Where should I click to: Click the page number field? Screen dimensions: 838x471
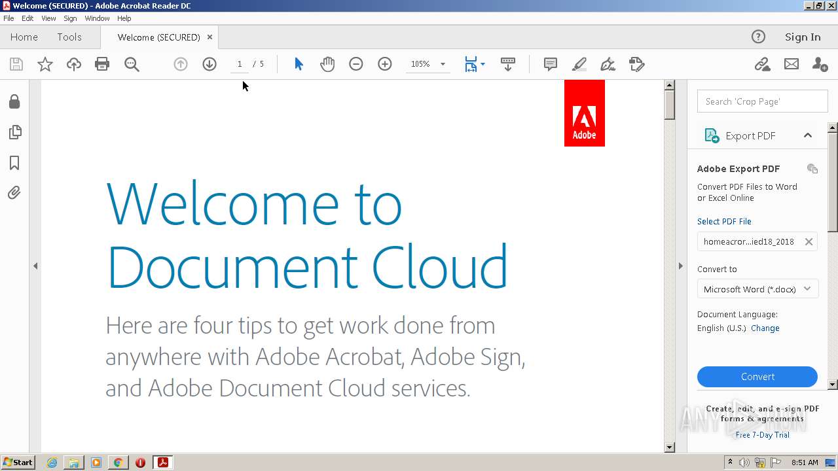240,64
